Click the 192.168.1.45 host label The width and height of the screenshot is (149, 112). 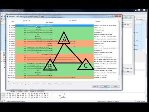click(73, 21)
